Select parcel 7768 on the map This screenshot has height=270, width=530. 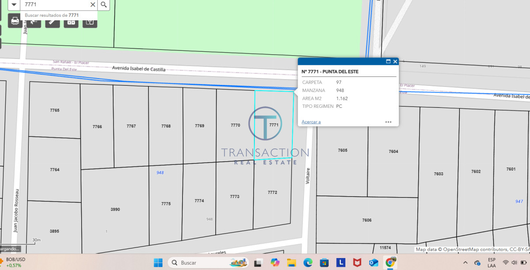click(166, 126)
